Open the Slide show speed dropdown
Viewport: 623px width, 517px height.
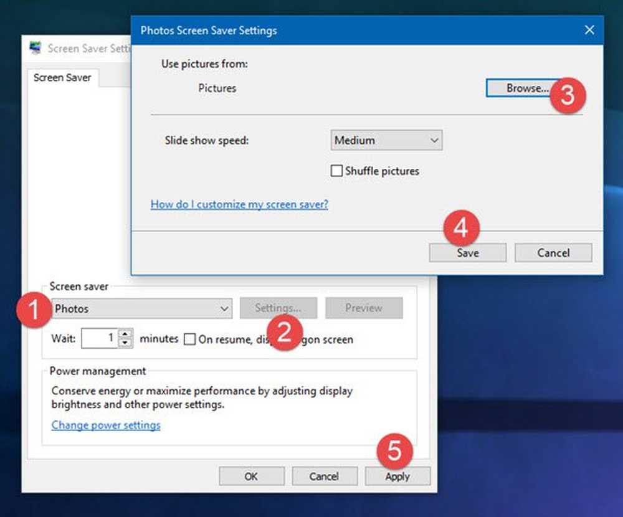click(386, 140)
